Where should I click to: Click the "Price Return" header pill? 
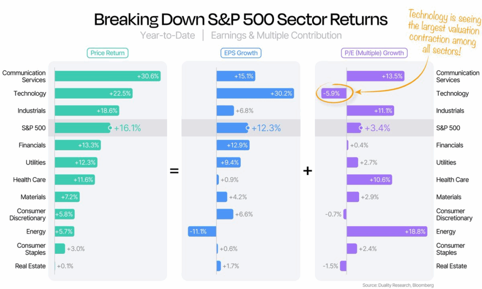click(x=108, y=53)
